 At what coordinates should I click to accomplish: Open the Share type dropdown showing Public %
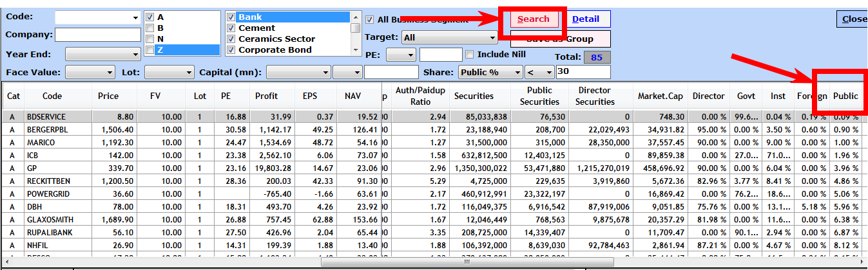tap(490, 73)
